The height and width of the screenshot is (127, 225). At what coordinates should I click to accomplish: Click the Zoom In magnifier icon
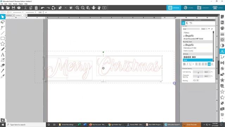tap(77, 8)
